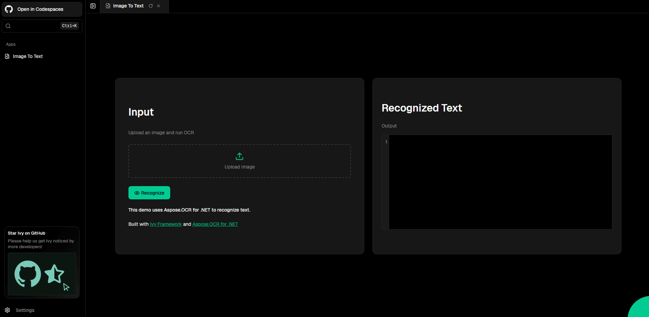Click the upload arrow icon in the drop zone

tap(239, 156)
